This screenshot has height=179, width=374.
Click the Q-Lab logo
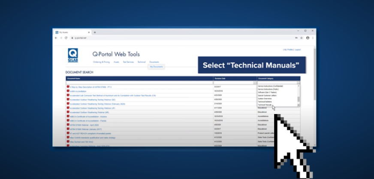tap(73, 55)
